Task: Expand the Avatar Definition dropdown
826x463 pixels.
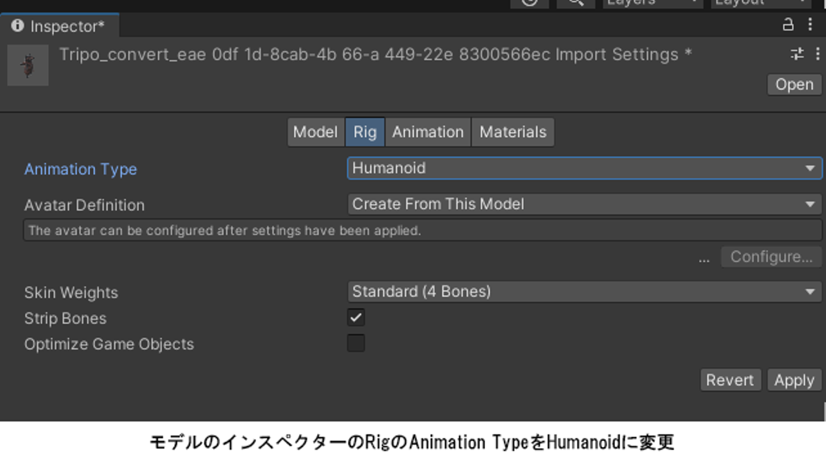Action: point(584,204)
